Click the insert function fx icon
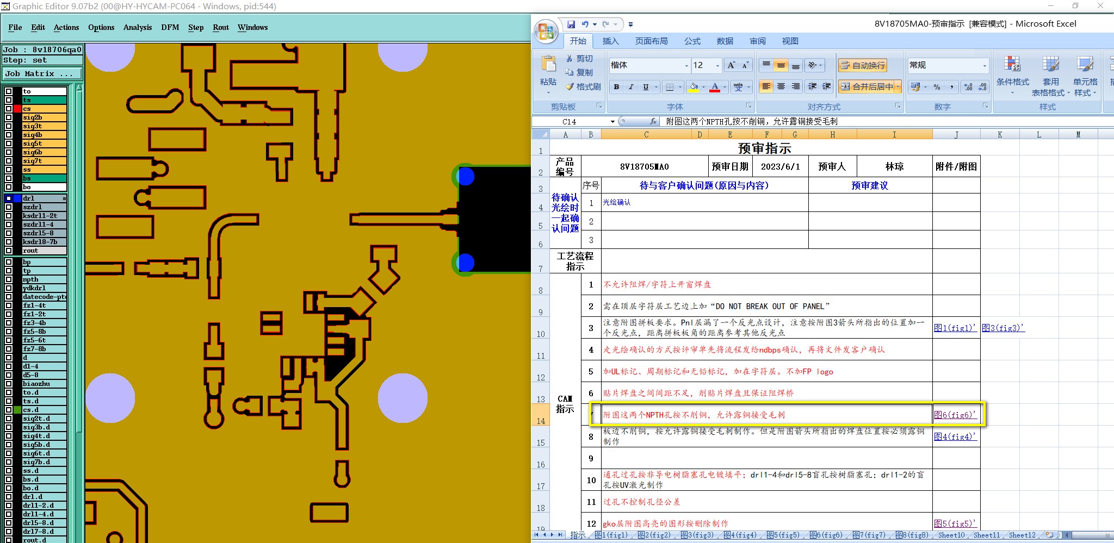This screenshot has width=1114, height=543. click(x=653, y=121)
